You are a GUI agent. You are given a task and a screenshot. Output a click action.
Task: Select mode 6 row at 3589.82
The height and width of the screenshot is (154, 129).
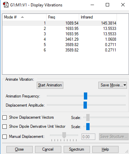pos(60,50)
